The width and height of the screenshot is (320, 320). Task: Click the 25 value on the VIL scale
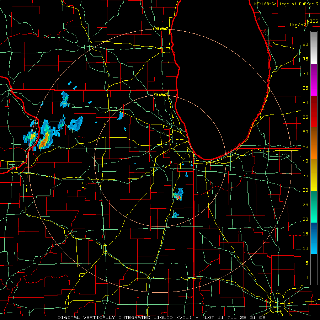coord(305,205)
